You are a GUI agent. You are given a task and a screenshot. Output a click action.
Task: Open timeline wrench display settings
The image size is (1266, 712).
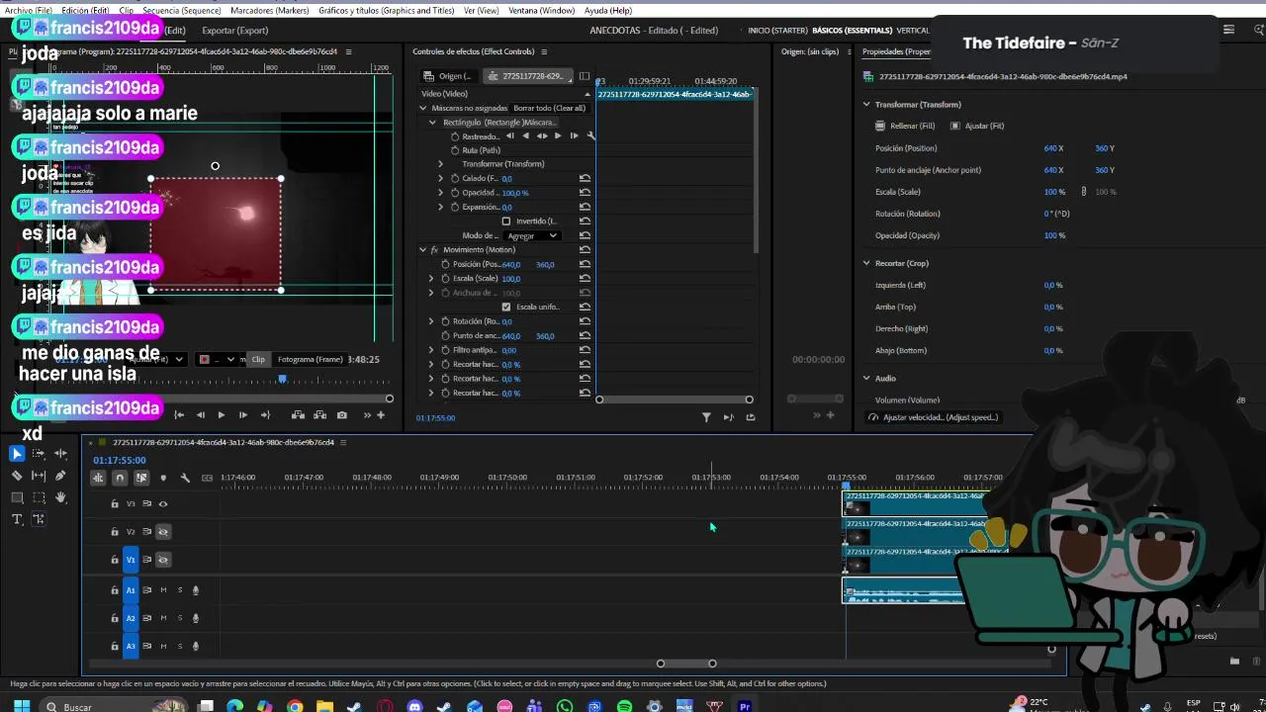tap(185, 478)
